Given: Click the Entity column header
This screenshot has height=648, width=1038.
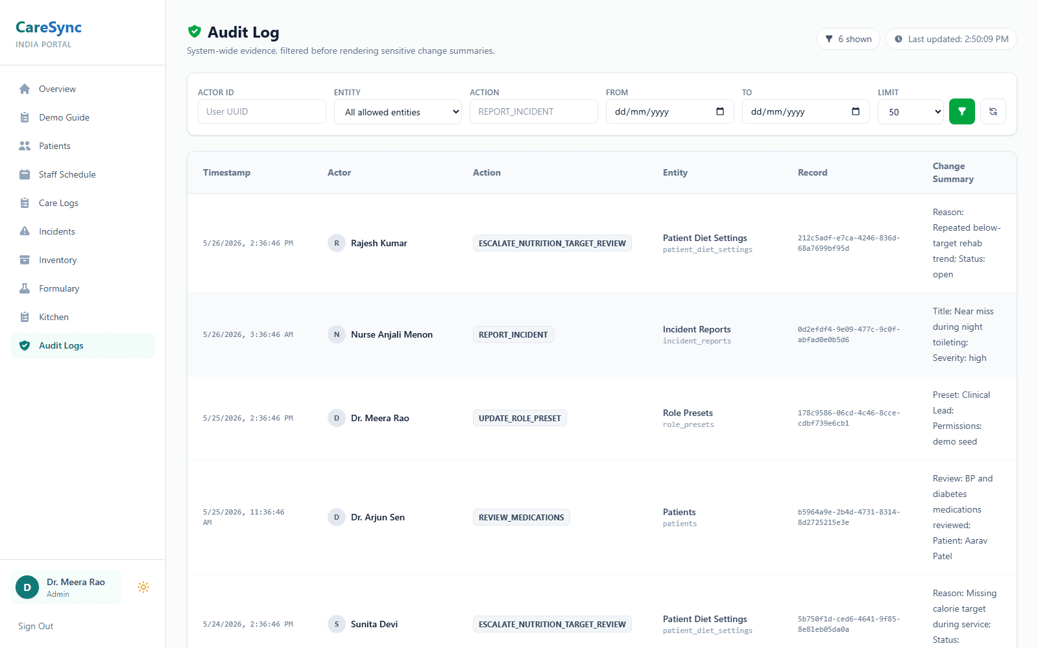Looking at the screenshot, I should [x=675, y=172].
